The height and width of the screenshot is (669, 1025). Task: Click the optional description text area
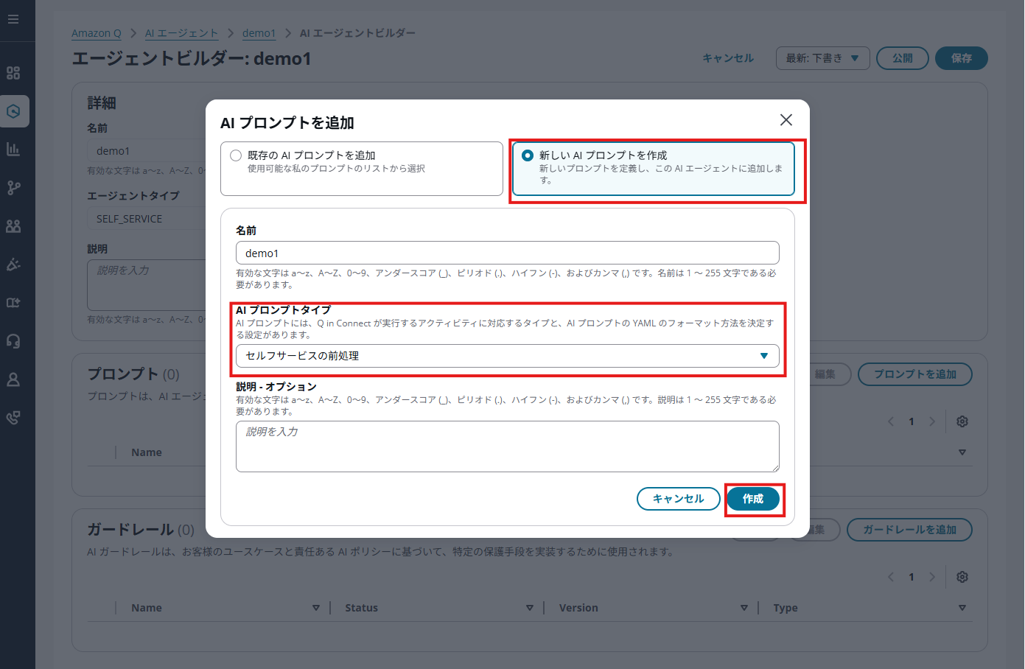click(x=507, y=446)
